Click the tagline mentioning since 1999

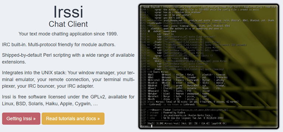(x=68, y=34)
